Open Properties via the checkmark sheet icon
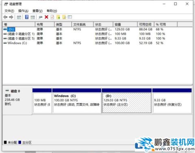The width and height of the screenshot is (195, 153). click(x=52, y=17)
